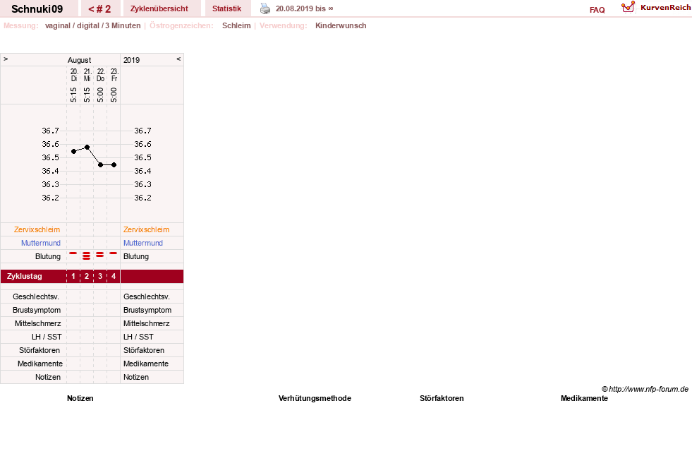Click the left Medikamente row label
This screenshot has height=468, width=692.
[40, 364]
